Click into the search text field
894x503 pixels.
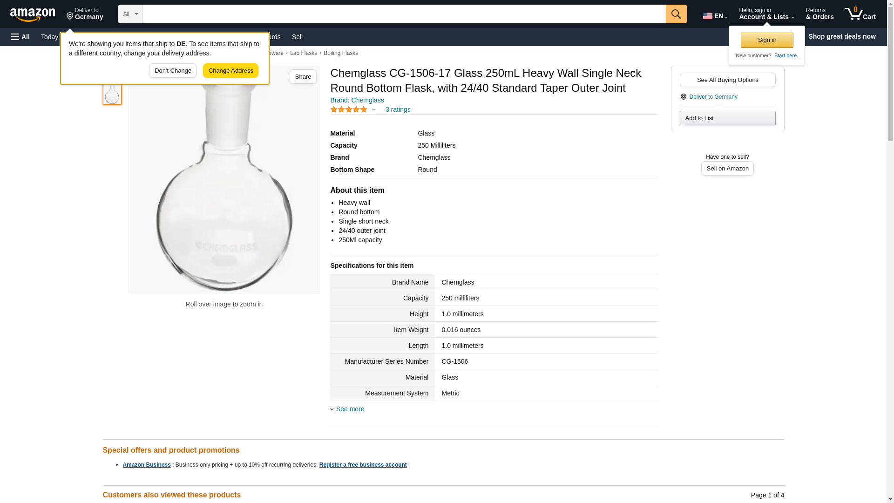404,14
